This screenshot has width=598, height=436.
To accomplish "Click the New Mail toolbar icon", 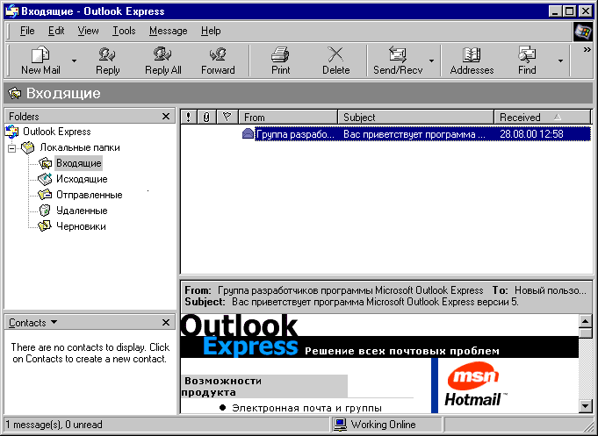I will pos(40,54).
